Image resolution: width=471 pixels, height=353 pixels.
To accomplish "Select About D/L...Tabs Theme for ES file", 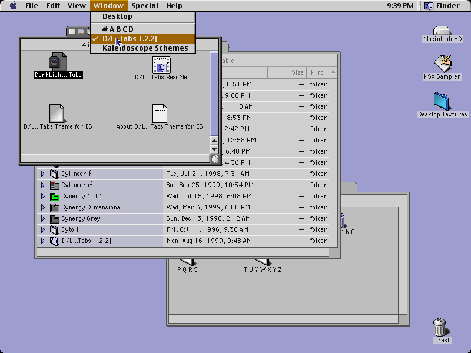I will (160, 113).
